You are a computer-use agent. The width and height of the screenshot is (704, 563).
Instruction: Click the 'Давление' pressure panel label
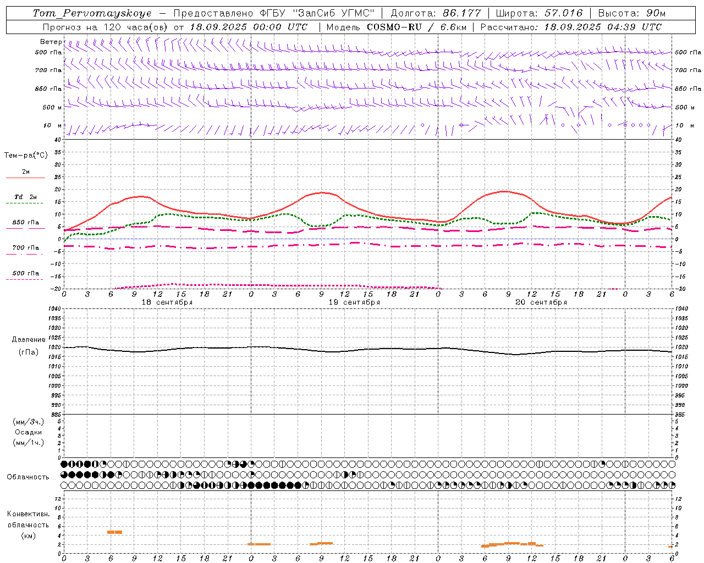(x=29, y=340)
